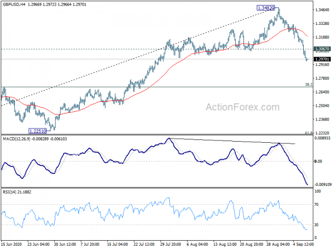Click the 7 Jul 20:00 date label
Viewport: 332px width, 249px height.
pos(90,245)
